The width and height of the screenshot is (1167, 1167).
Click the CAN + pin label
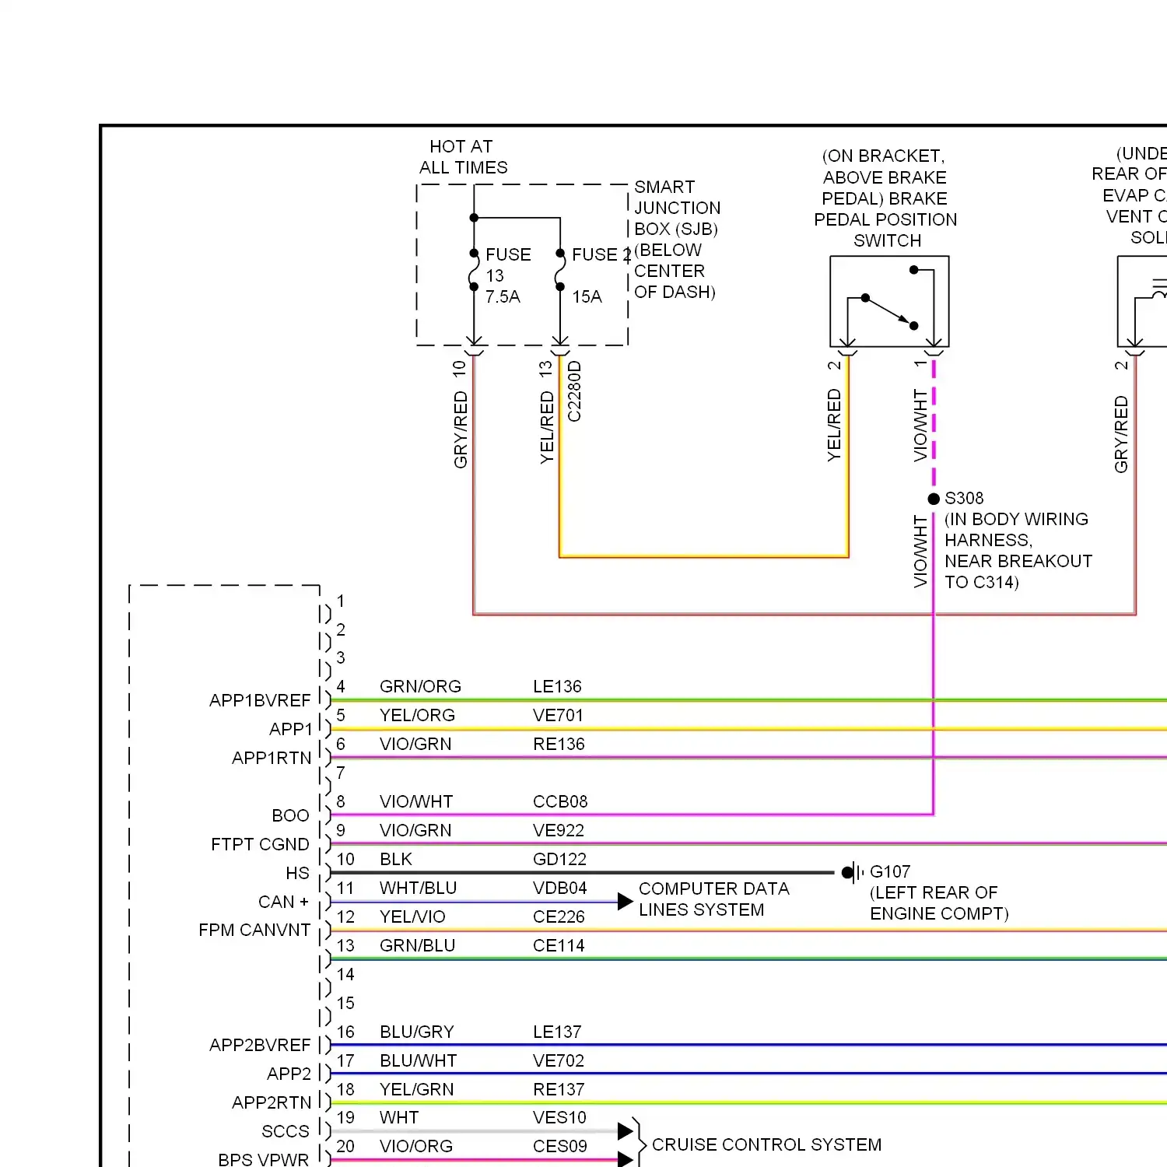(283, 902)
